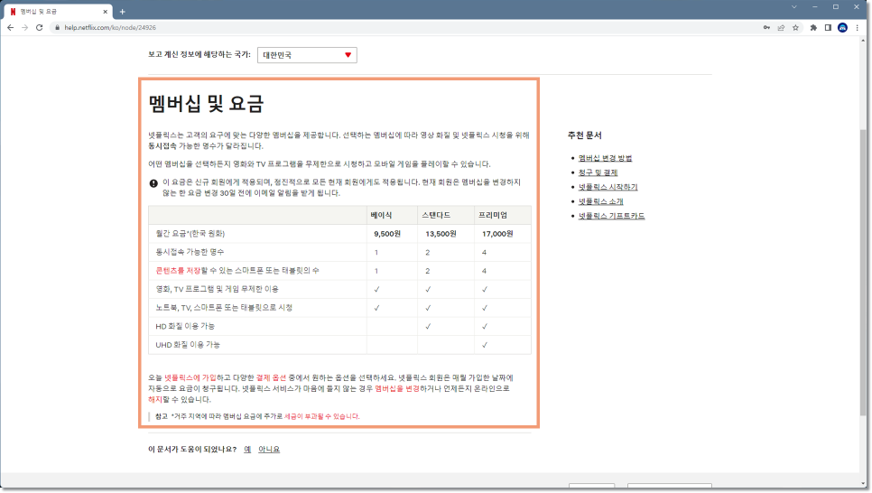Click the 멤버십 및 요금 heading

pos(206,104)
